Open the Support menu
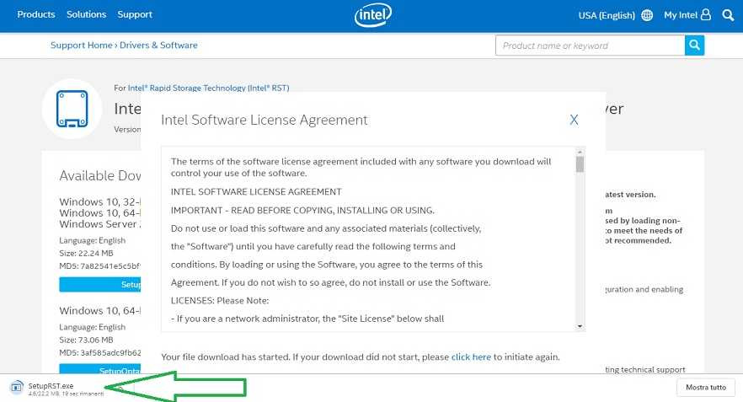This screenshot has width=743, height=402. point(135,14)
